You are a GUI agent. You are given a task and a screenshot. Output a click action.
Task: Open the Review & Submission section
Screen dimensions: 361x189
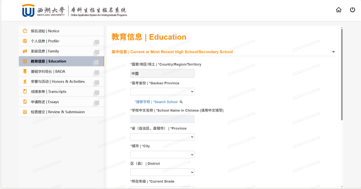[62, 112]
